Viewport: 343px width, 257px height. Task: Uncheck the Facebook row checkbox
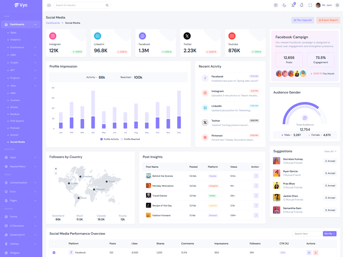pos(54,253)
